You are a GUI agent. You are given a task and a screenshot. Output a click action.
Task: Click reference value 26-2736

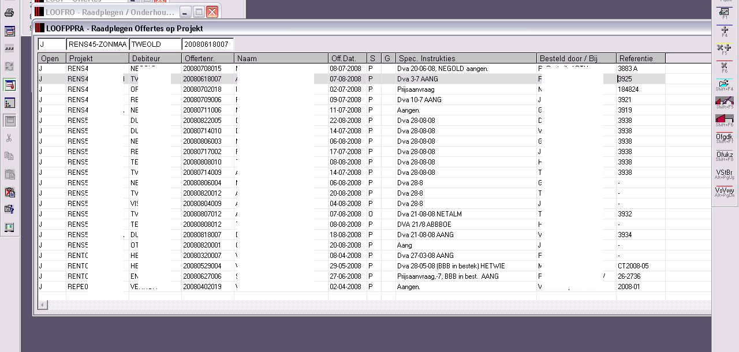point(629,276)
